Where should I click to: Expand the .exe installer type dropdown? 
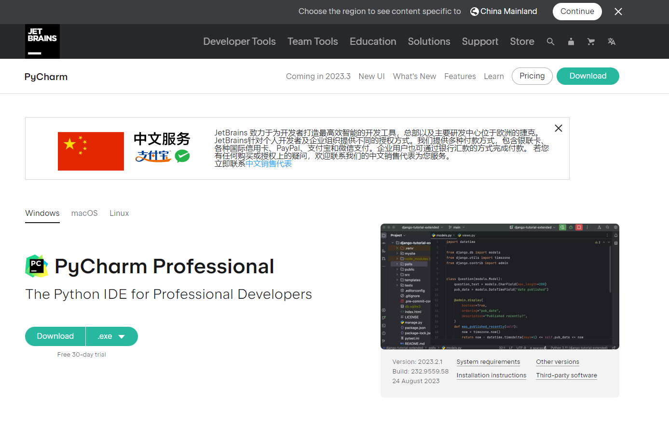pyautogui.click(x=112, y=336)
